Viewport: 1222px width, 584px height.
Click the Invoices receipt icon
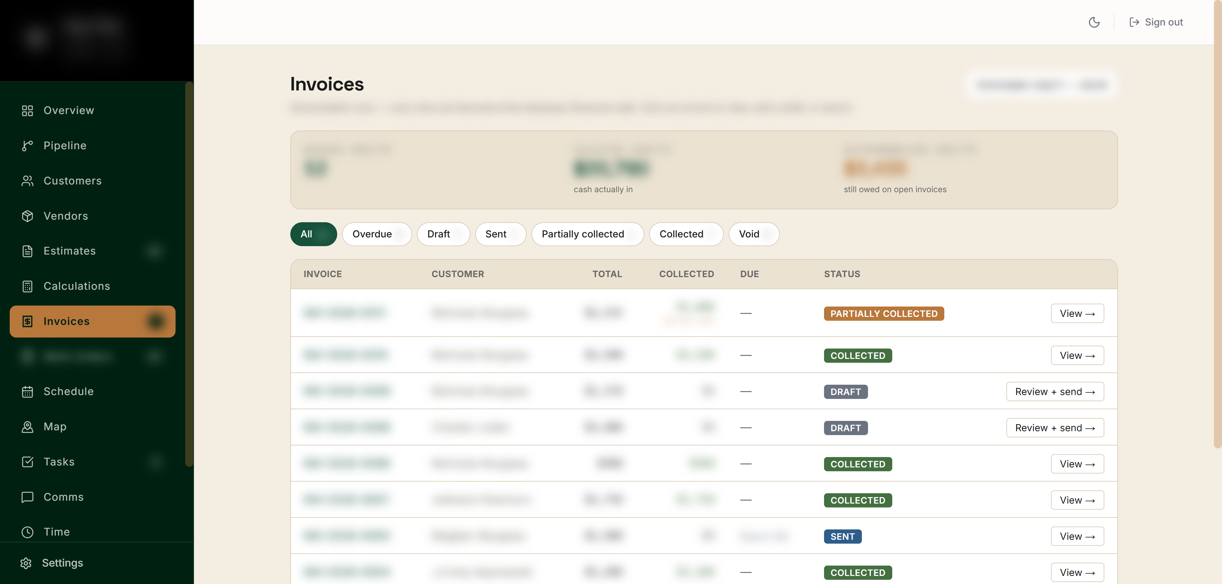(27, 321)
